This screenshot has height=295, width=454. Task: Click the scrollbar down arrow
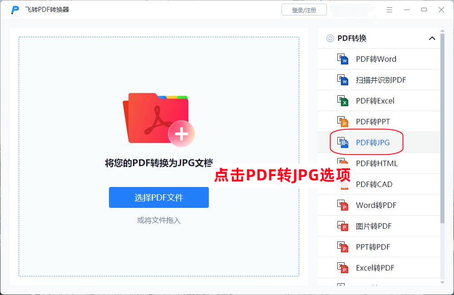click(x=442, y=283)
